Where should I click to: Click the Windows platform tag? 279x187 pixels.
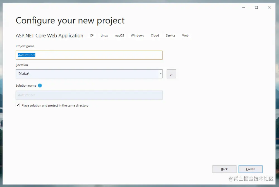tap(137, 35)
